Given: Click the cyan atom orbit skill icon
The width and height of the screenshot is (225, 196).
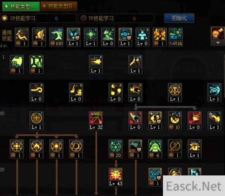Looking at the screenshot, I should coord(215,92).
